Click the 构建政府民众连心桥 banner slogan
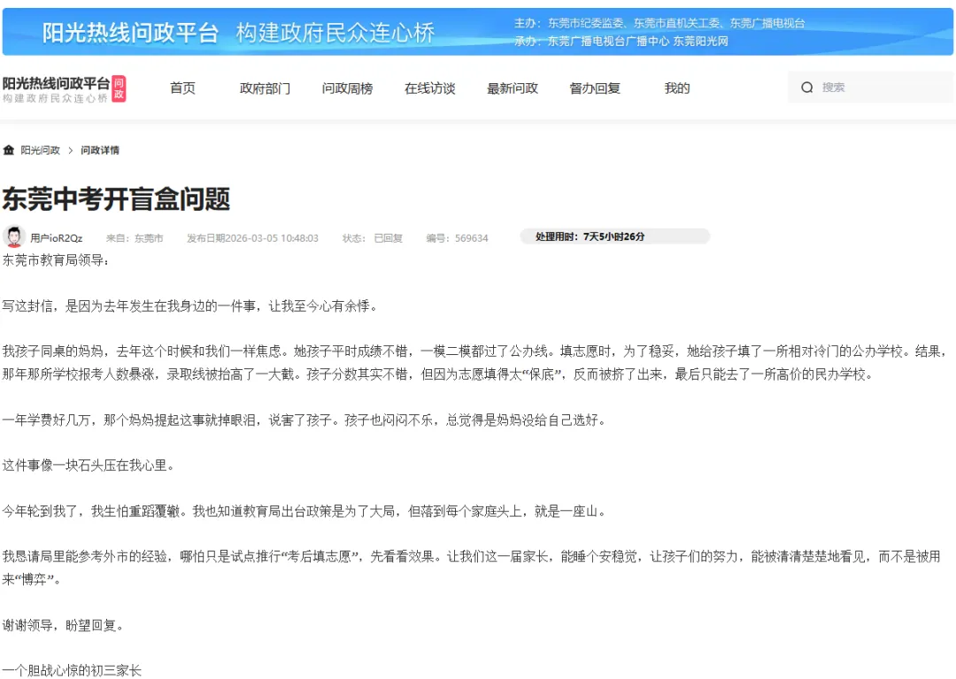The height and width of the screenshot is (679, 956). coord(335,31)
